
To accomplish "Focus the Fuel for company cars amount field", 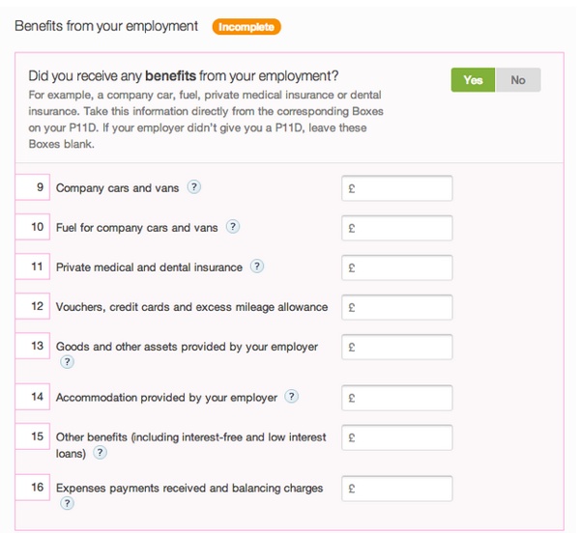I will [x=397, y=228].
